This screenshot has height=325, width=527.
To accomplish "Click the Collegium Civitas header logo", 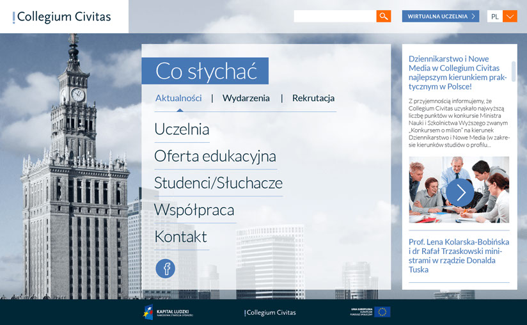I will point(62,17).
